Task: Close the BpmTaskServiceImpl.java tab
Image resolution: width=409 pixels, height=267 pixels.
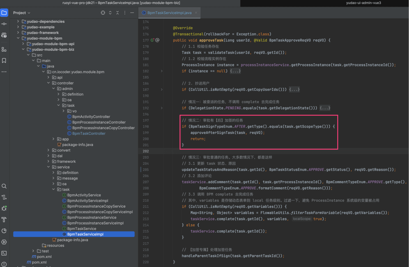Action: click(x=196, y=13)
